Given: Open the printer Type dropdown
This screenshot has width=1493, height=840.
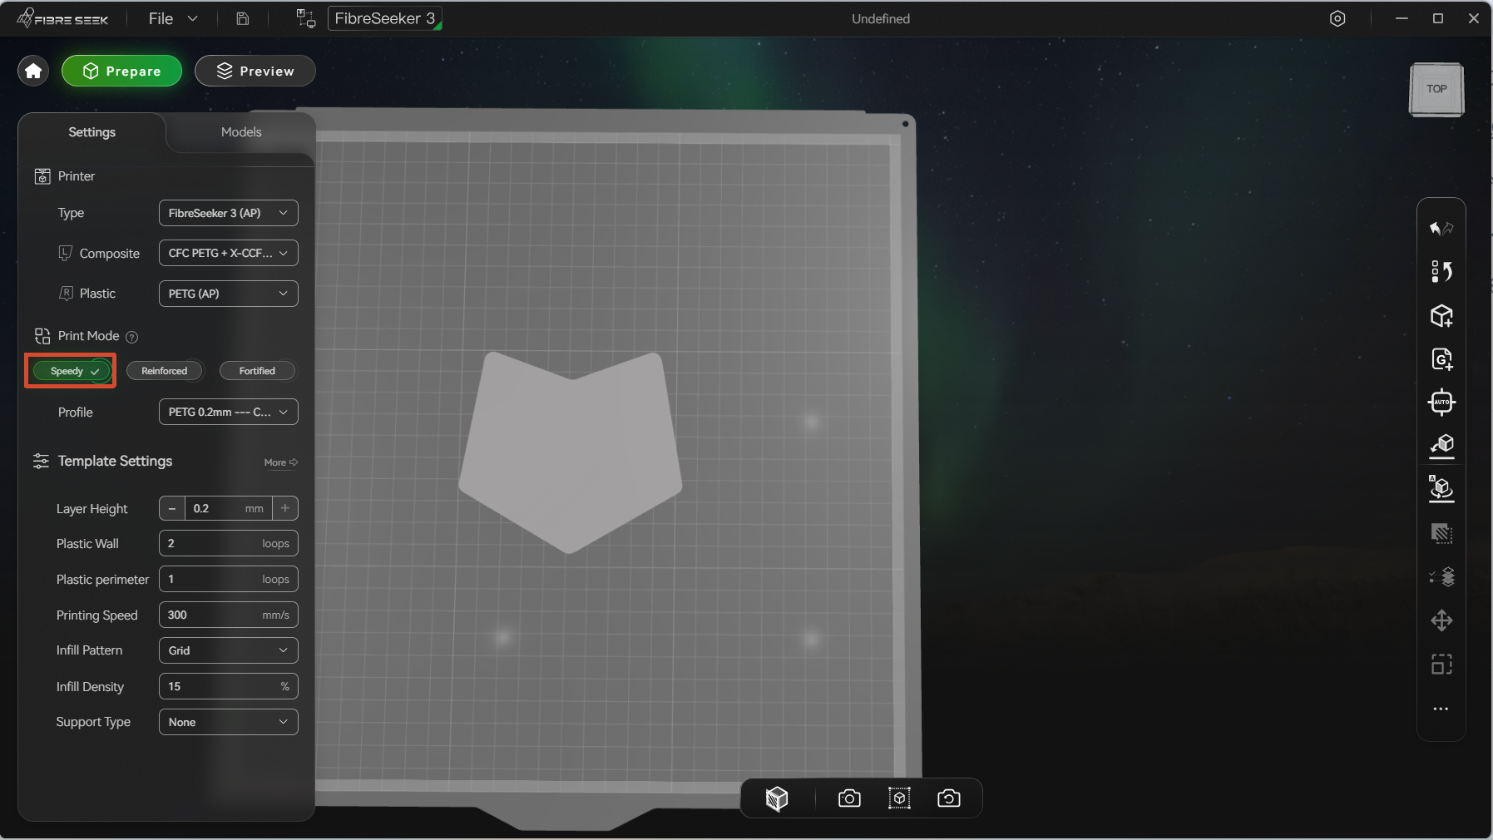Looking at the screenshot, I should click(x=229, y=213).
